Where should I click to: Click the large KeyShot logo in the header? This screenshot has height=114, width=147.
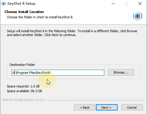pos(138,16)
